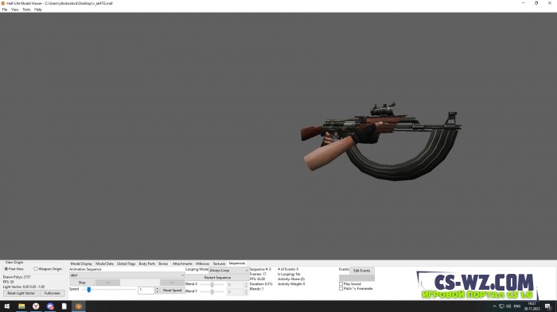Click the Reset Light Vector button
This screenshot has width=557, height=312.
point(21,293)
